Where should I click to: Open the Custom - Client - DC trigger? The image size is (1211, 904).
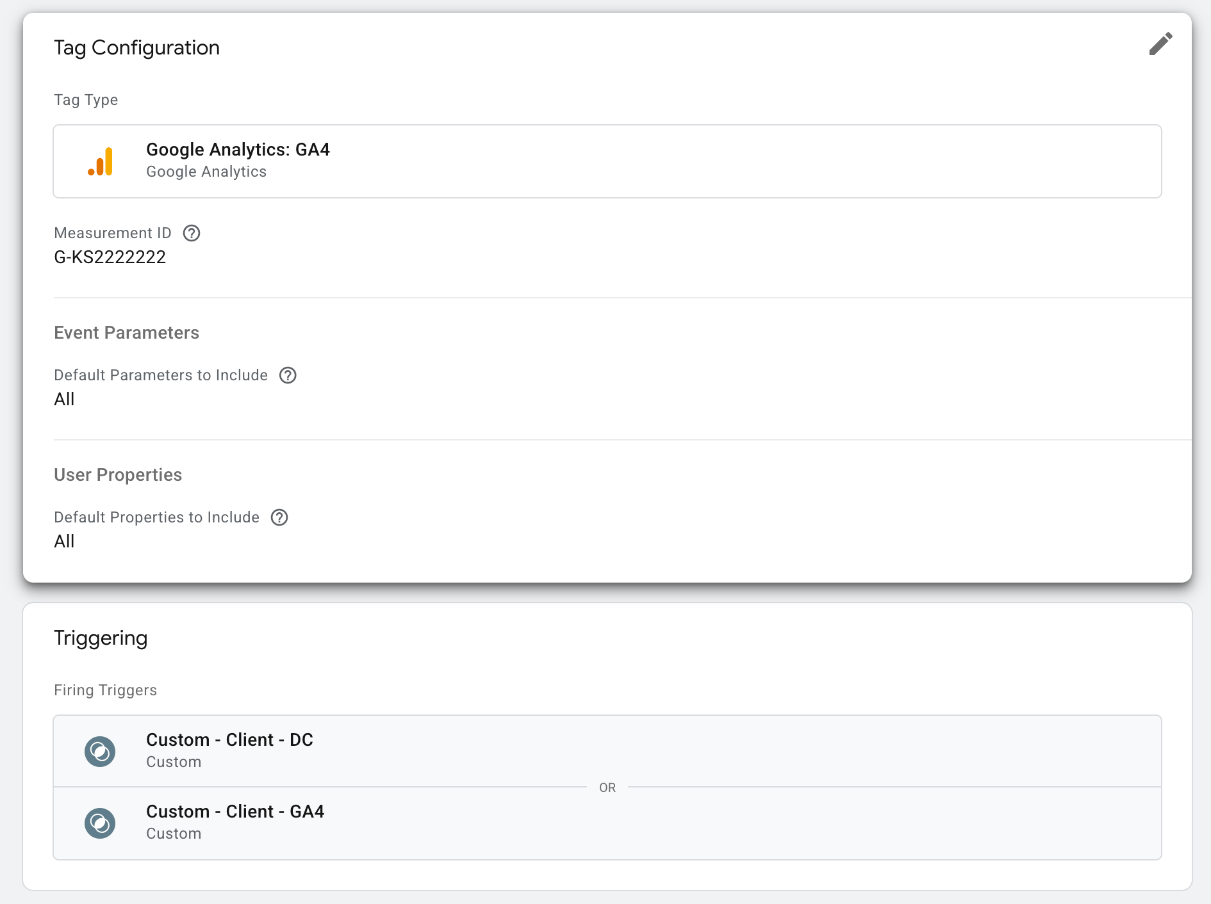click(607, 751)
